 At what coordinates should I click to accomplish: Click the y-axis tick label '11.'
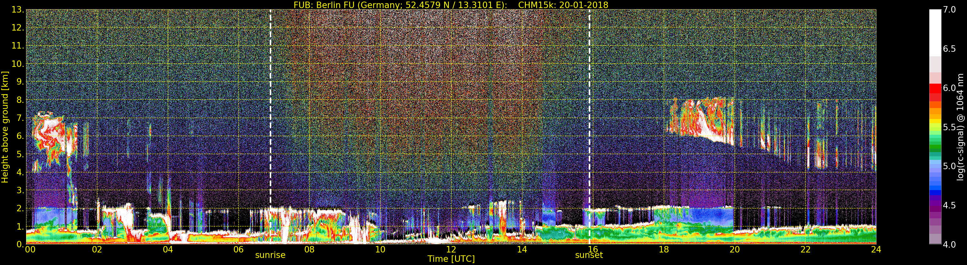[x=18, y=46]
